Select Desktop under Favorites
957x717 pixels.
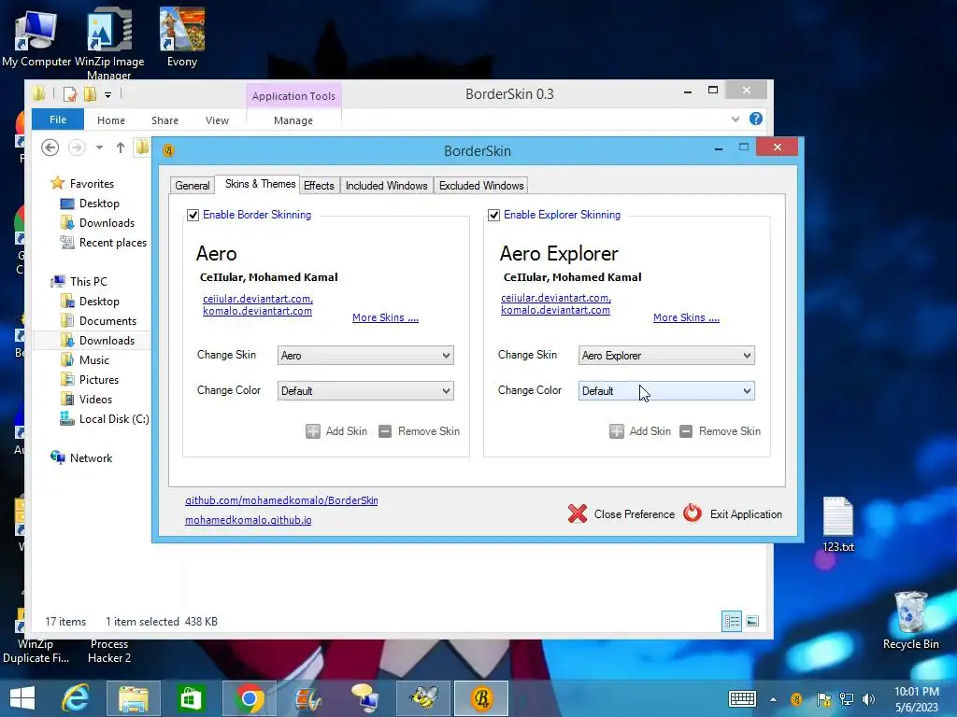click(x=99, y=203)
